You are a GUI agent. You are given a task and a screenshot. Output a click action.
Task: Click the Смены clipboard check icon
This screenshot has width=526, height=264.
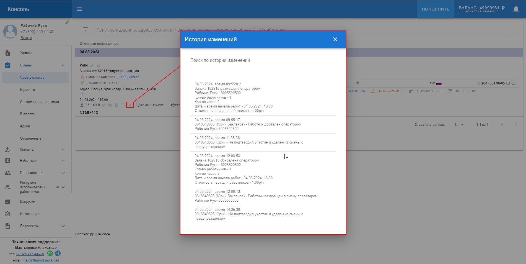8,65
